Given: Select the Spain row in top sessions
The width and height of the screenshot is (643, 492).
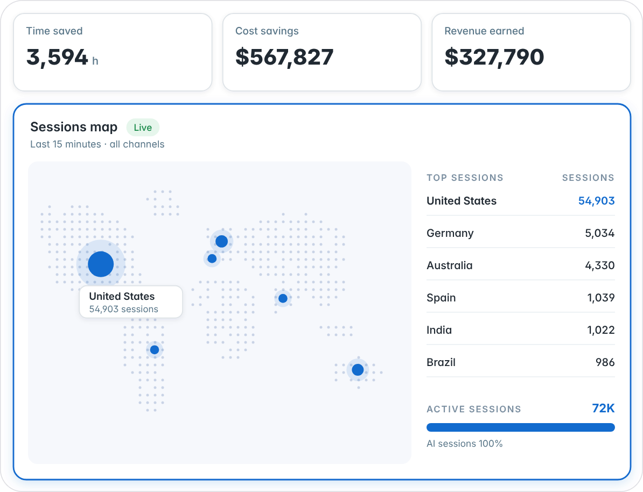Looking at the screenshot, I should tap(520, 298).
